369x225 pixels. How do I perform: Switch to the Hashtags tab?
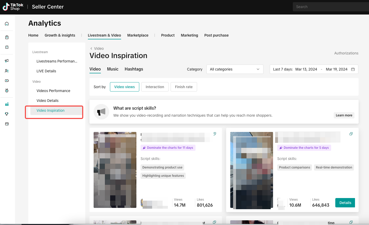pyautogui.click(x=134, y=69)
